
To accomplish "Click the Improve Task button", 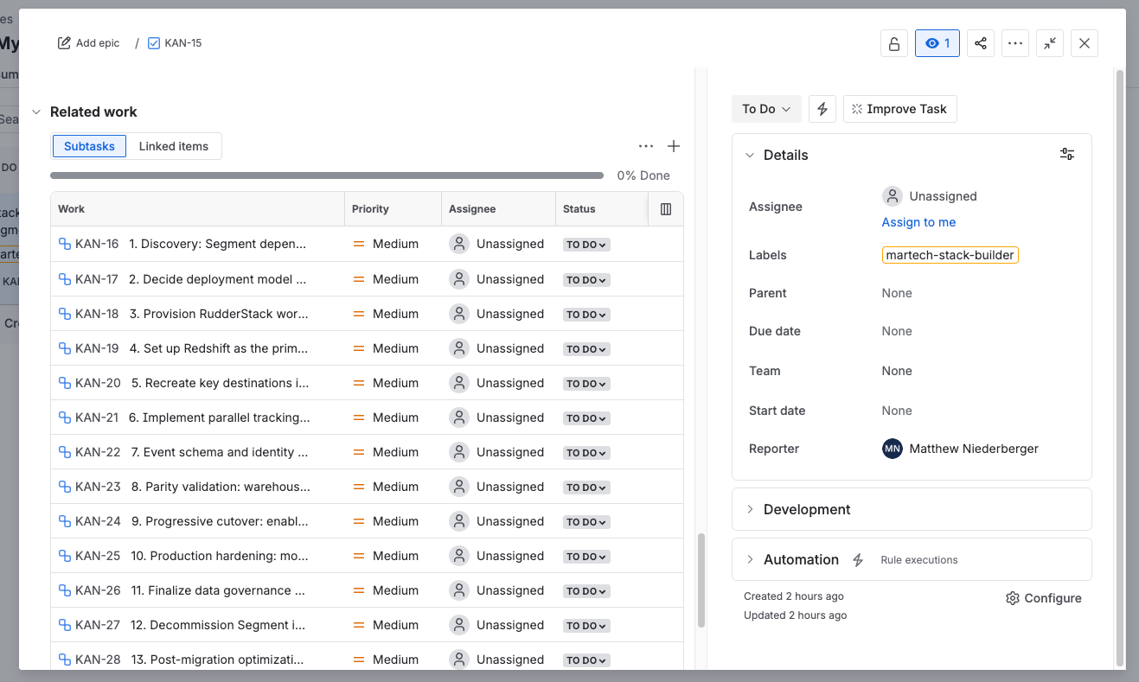I will [x=899, y=109].
